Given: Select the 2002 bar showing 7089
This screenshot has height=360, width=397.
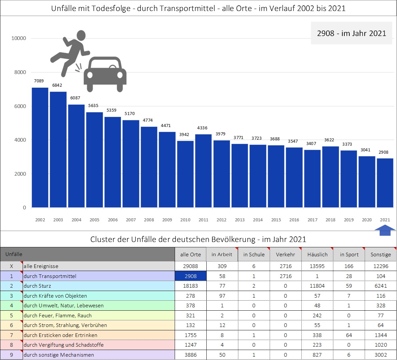Looking at the screenshot, I should [x=40, y=147].
